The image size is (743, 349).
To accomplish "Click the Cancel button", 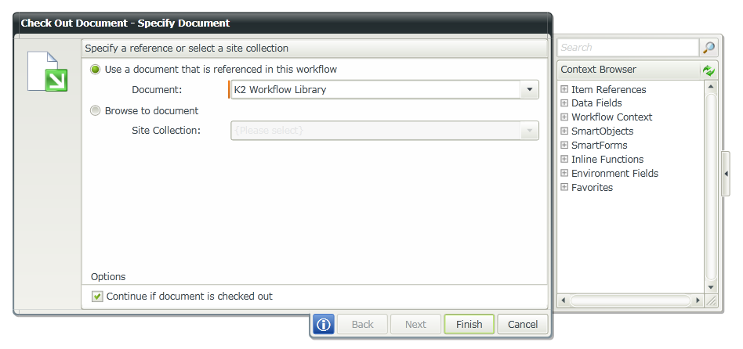I will click(x=523, y=325).
